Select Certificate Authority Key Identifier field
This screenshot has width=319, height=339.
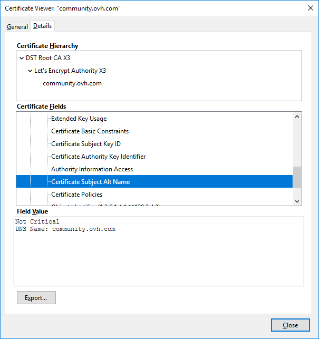point(98,157)
